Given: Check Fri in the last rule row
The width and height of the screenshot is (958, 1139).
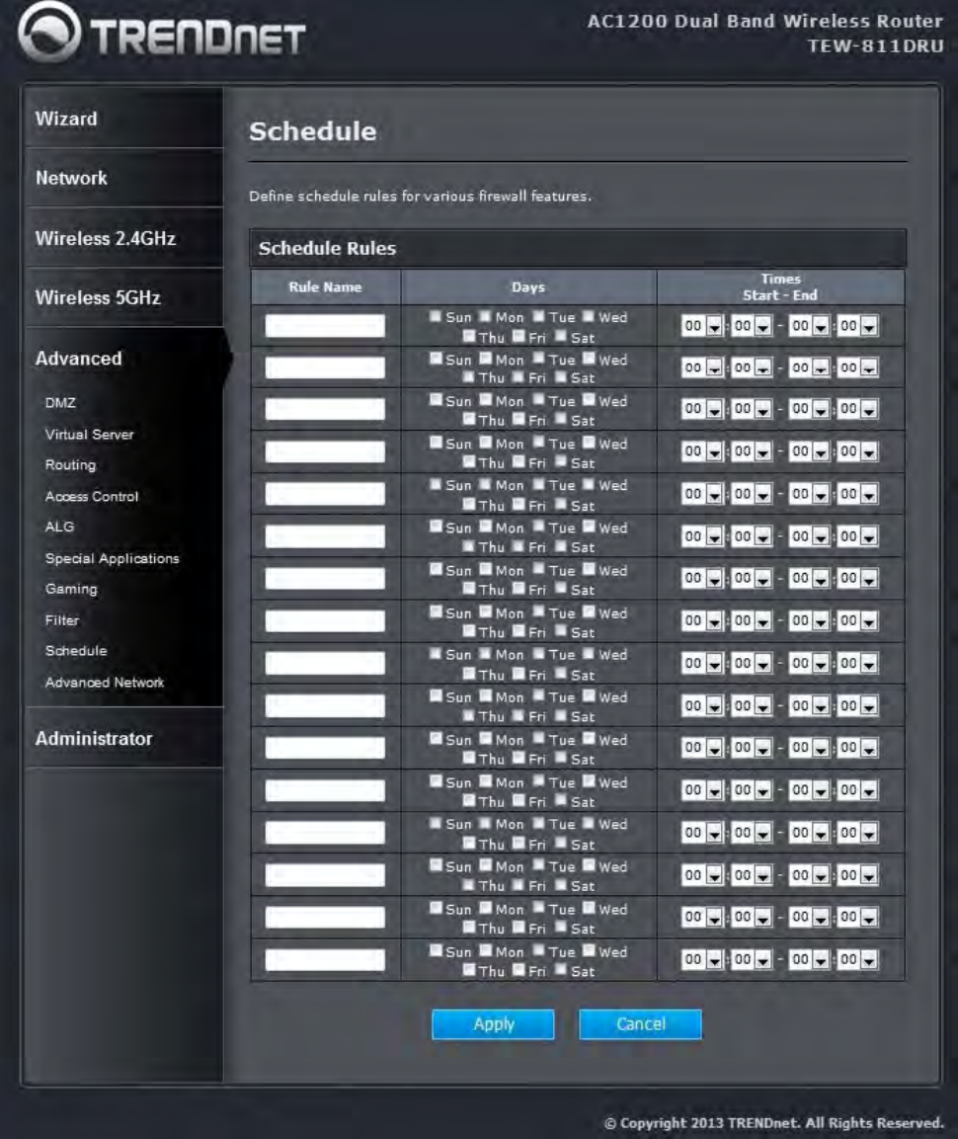Looking at the screenshot, I should coord(519,970).
